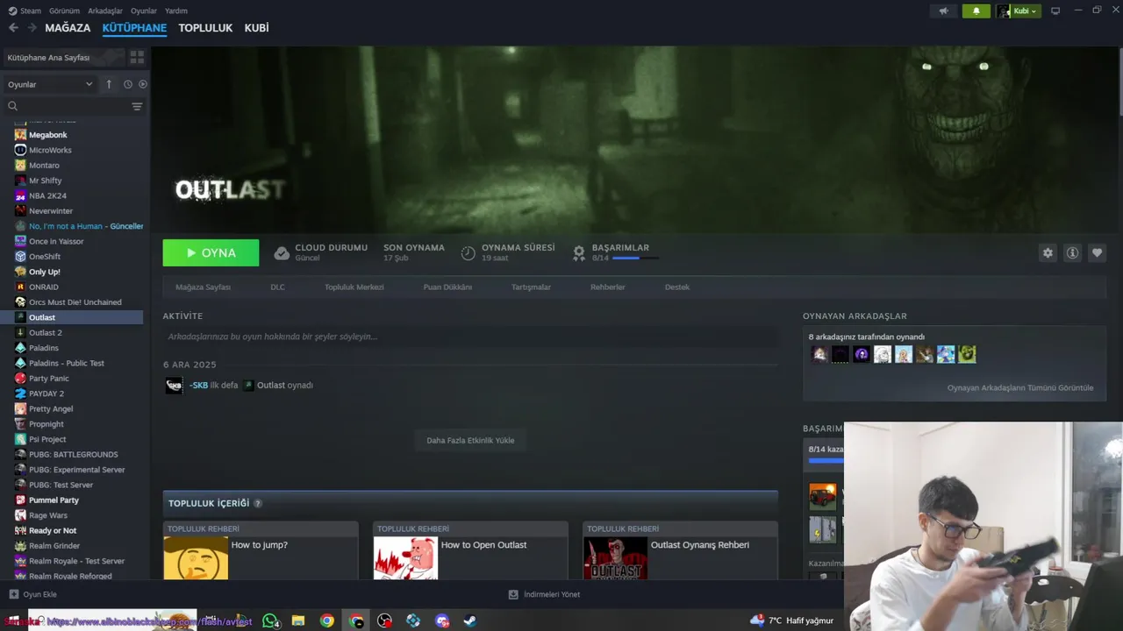
Task: Open Topluluk İçeriği help question mark
Action: (x=258, y=503)
